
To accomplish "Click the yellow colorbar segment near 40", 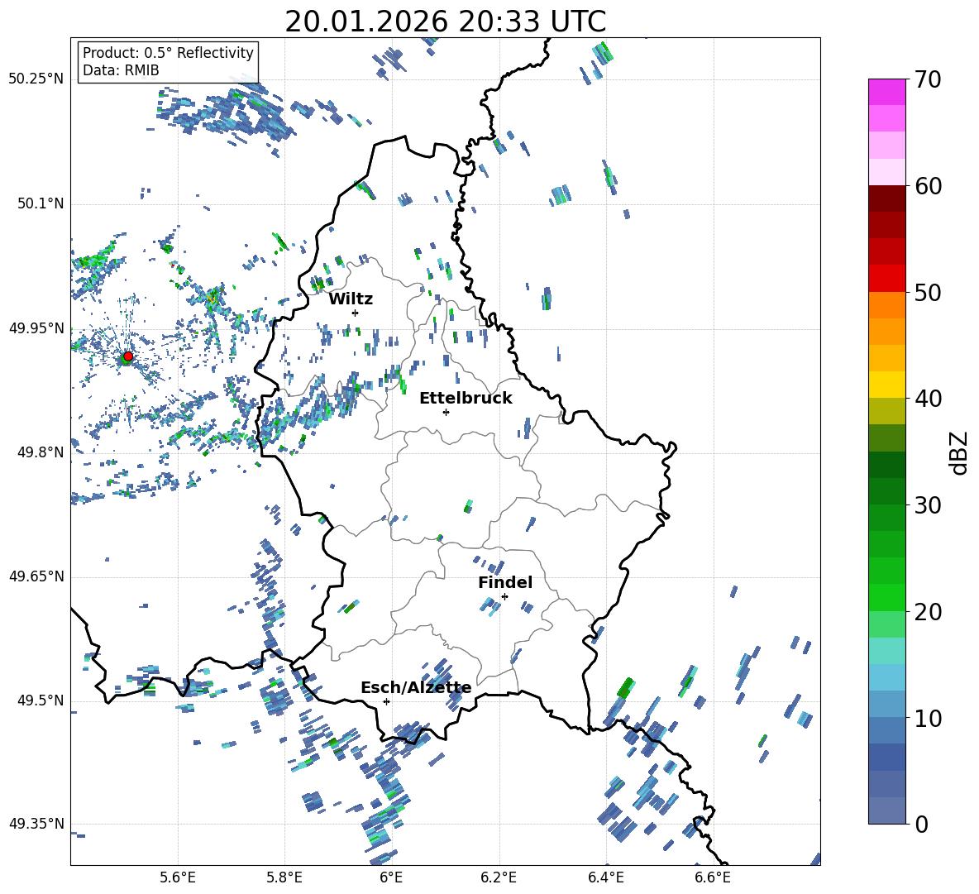I will click(x=887, y=385).
